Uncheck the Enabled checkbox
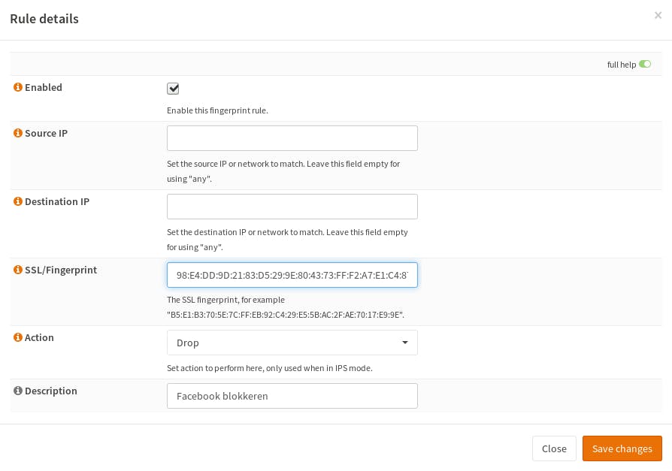The image size is (672, 471). pos(174,89)
